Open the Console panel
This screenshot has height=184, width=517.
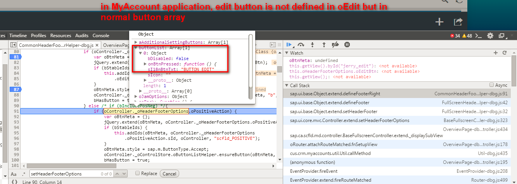pyautogui.click(x=101, y=36)
